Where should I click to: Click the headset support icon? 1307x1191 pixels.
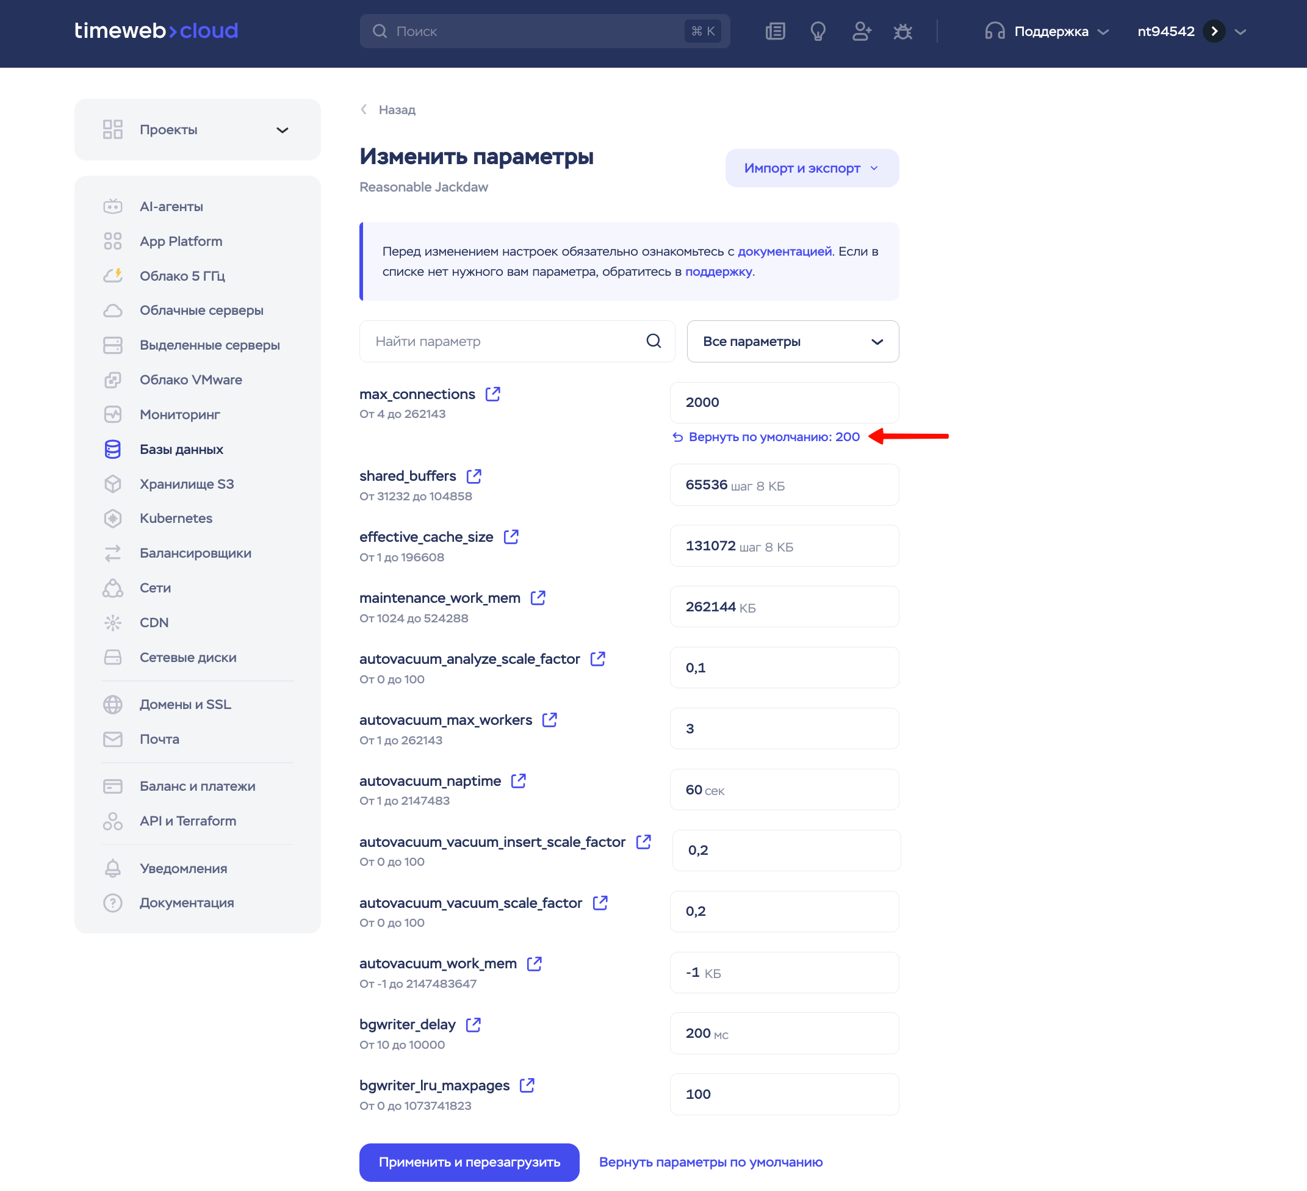(995, 31)
